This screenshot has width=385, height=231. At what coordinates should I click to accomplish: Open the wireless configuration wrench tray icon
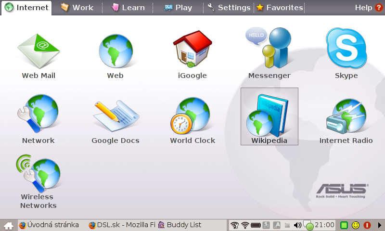click(235, 225)
